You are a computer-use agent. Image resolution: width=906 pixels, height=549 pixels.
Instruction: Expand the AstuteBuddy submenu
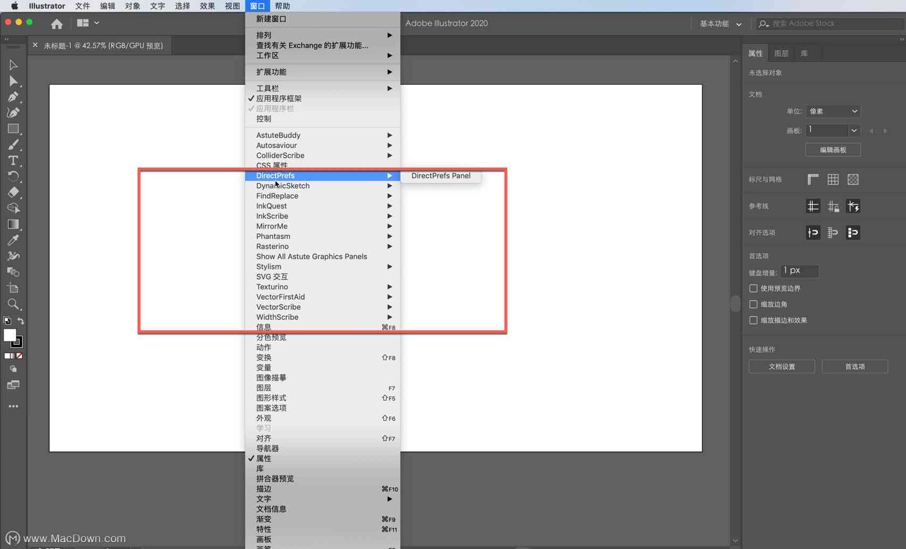pos(322,135)
